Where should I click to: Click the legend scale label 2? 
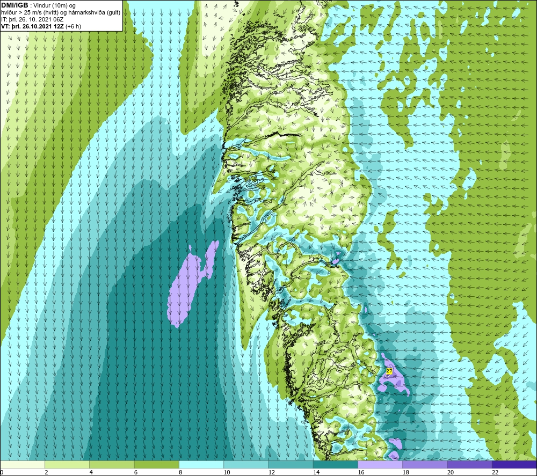coord(46,472)
